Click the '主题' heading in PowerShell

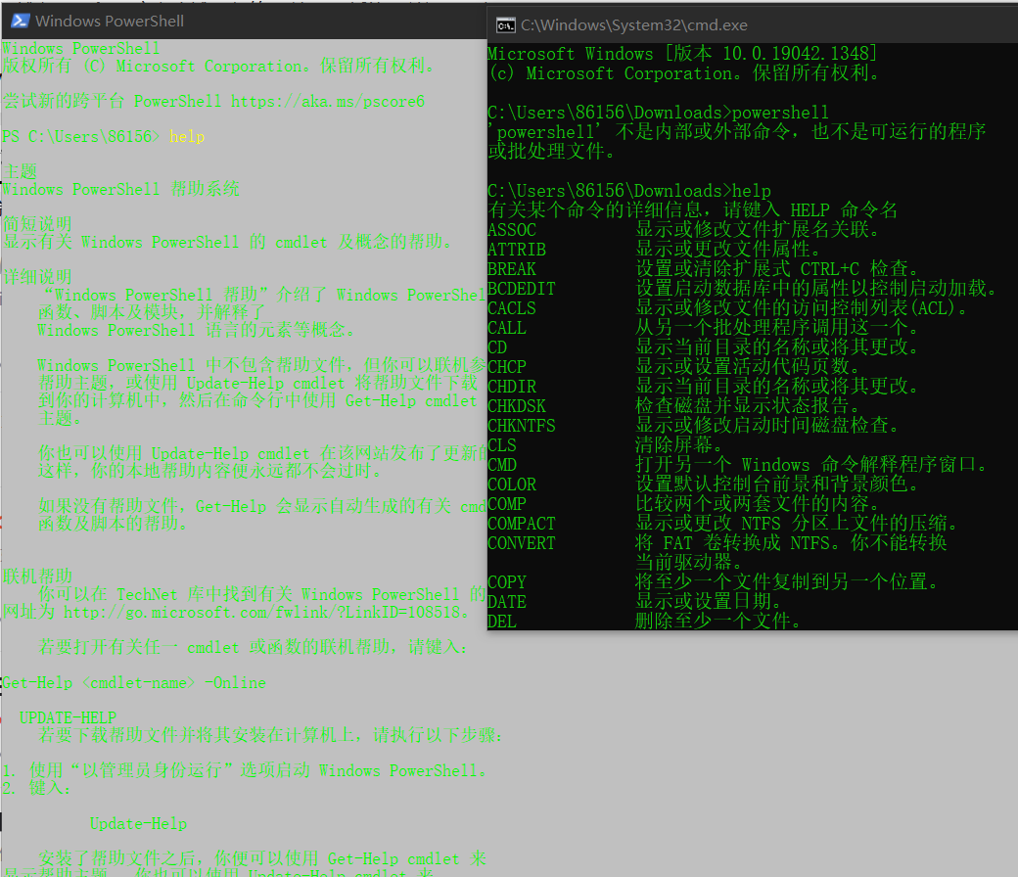tap(21, 171)
